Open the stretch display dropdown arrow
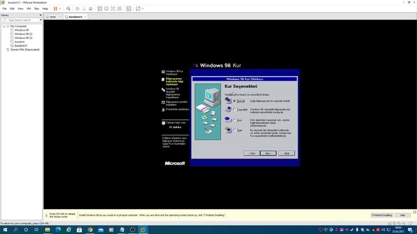Viewport: 417px width, 234px height. 143,8
